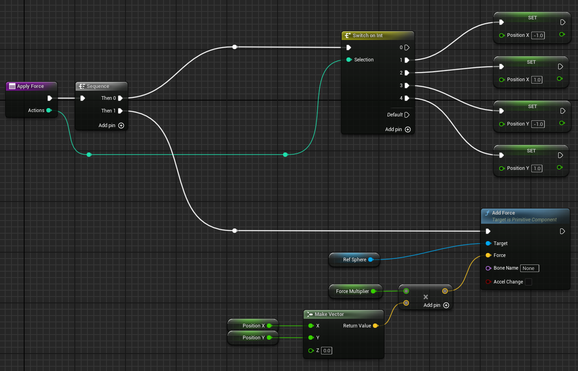The width and height of the screenshot is (578, 371).
Task: Click the Bone Name None field
Action: [x=529, y=268]
